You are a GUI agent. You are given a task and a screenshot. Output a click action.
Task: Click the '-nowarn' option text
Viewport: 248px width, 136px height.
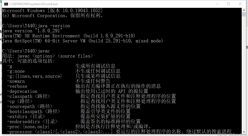pos(16,81)
